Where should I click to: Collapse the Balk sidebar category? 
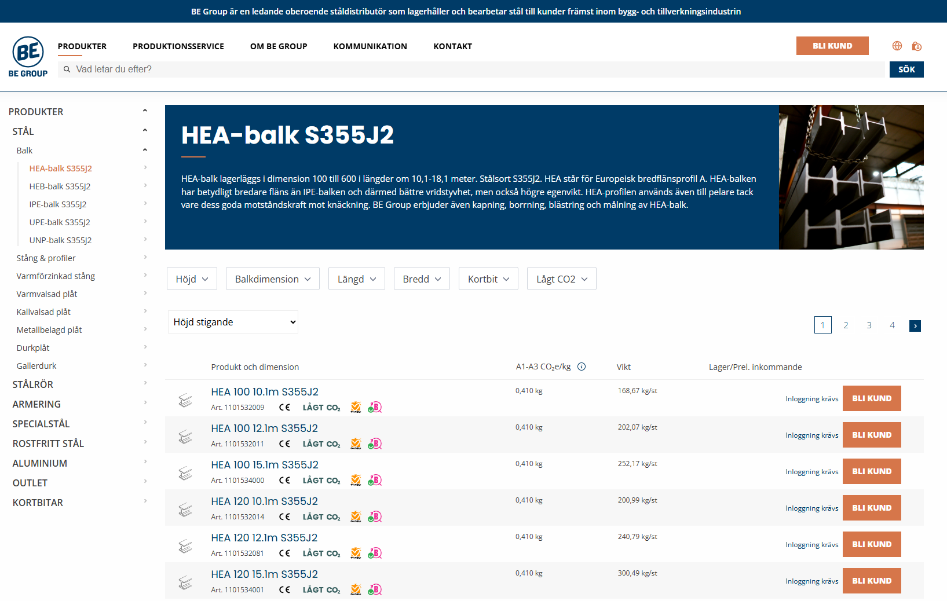point(145,150)
